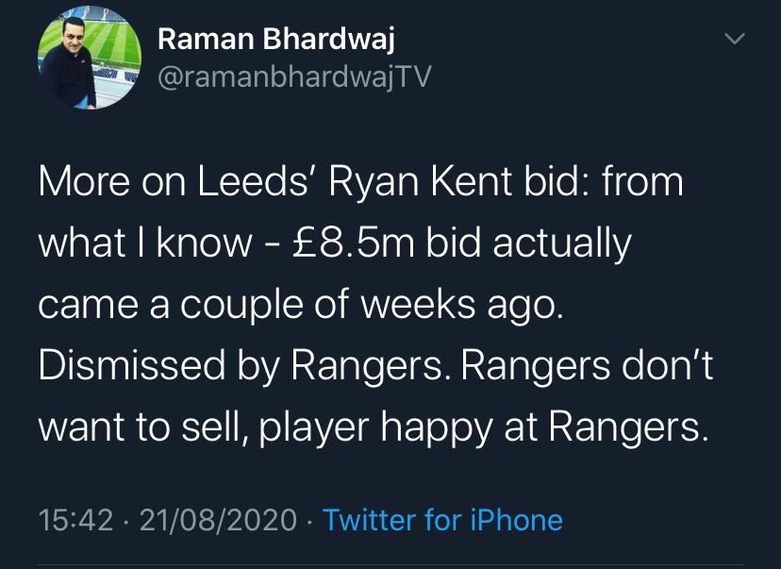Click the '£8.5m' amount in the tweet
Viewport: 781px width, 569px height.
pyautogui.click(x=353, y=243)
